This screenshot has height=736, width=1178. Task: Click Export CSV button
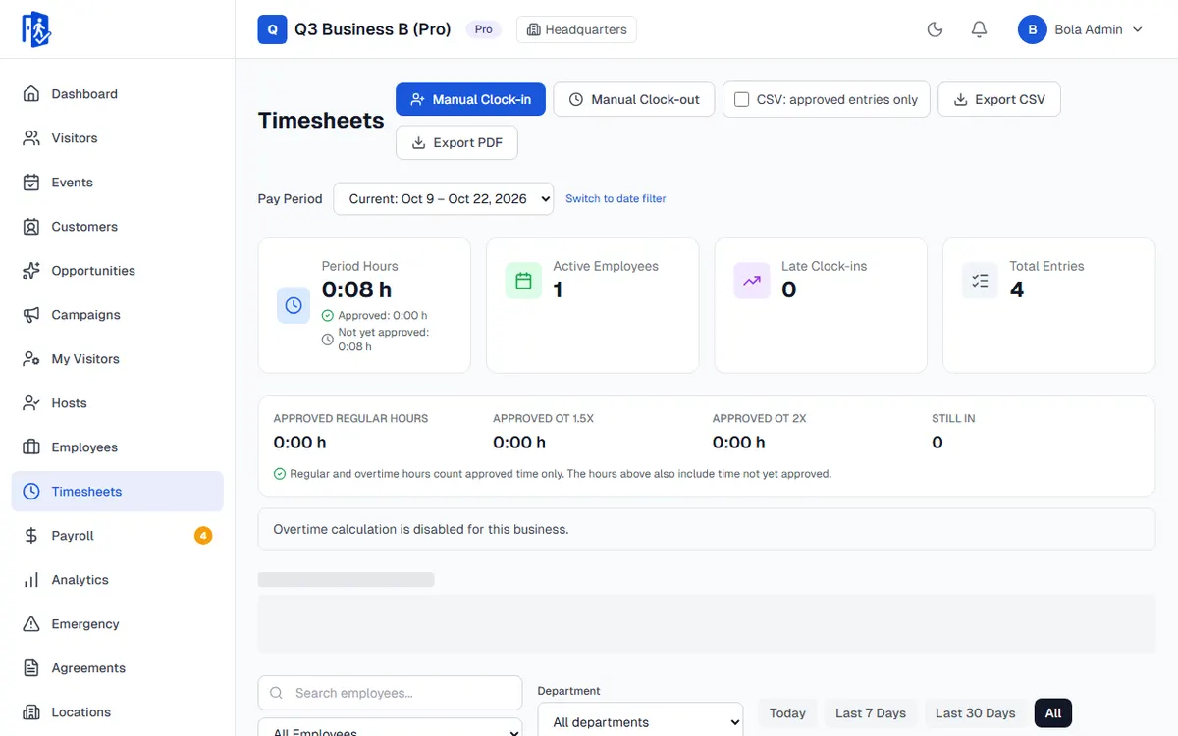click(999, 99)
